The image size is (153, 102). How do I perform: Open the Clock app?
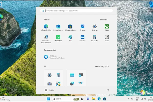pos(107,38)
